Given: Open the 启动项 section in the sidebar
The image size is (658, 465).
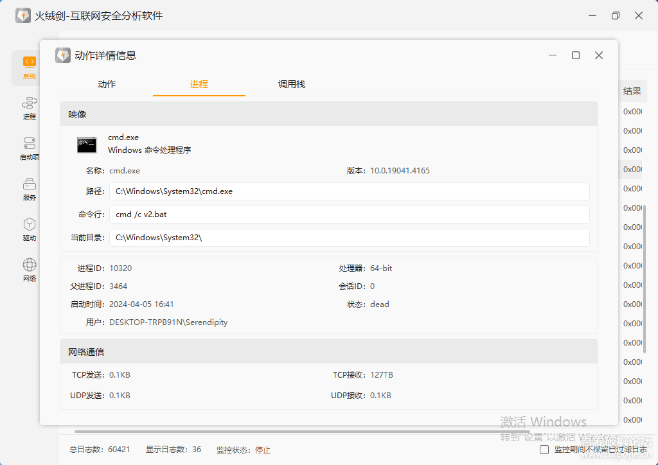Looking at the screenshot, I should pos(29,149).
